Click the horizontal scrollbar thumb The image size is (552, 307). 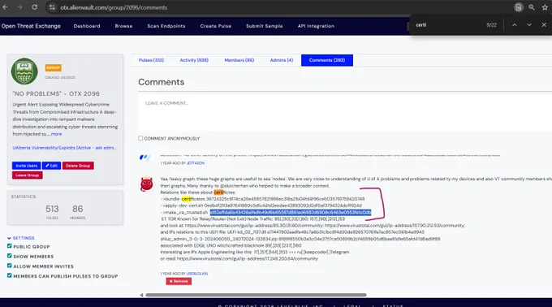point(256,295)
